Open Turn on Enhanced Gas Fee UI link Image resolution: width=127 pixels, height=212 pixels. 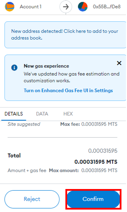[x=68, y=91]
